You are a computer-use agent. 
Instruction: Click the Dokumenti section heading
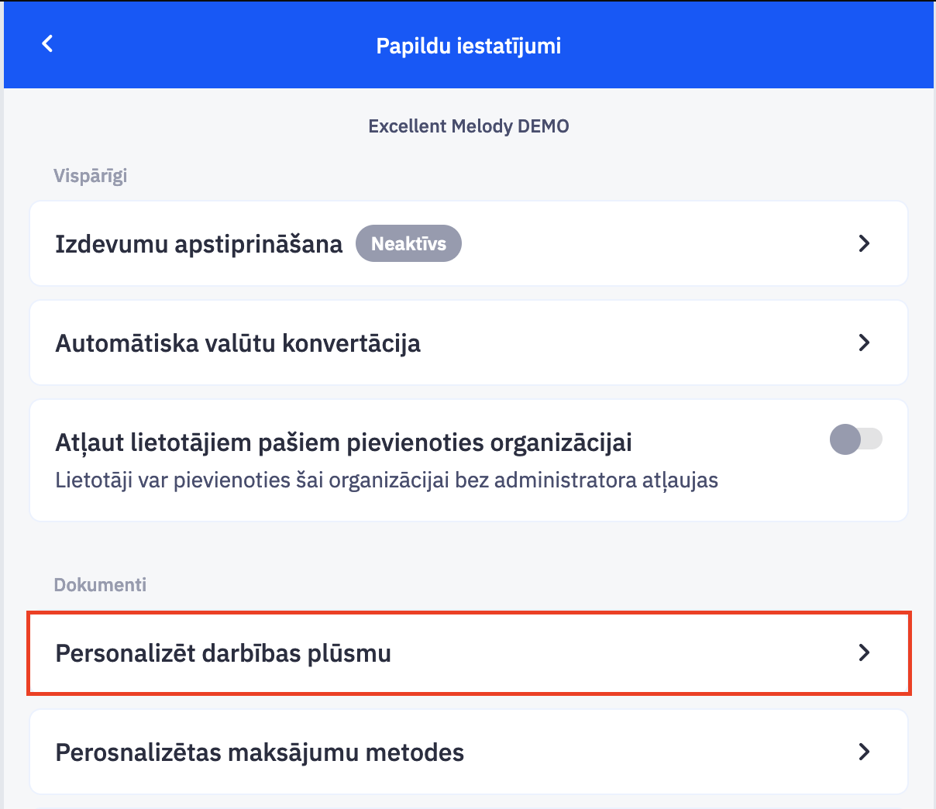coord(100,584)
